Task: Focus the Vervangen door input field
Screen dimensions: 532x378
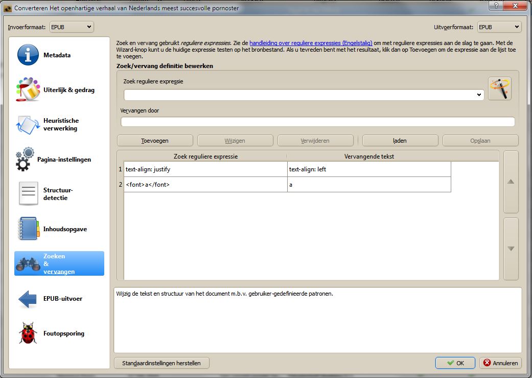Action: (318, 122)
